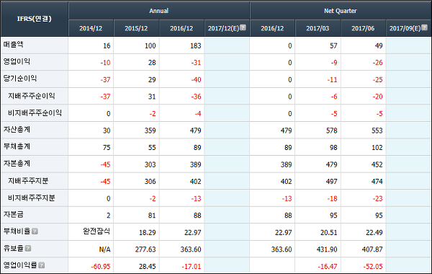This screenshot has height=274, width=432.
Task: Click 부채총계 value 75 for 2014/12
Action: click(x=107, y=148)
